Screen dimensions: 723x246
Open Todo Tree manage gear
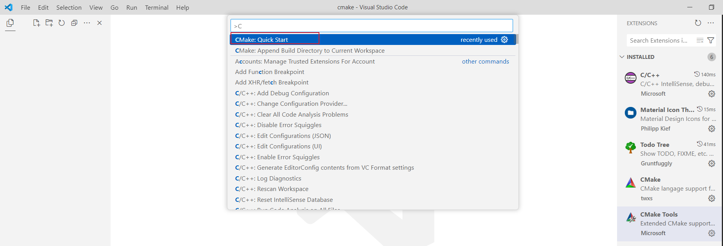[x=711, y=163]
